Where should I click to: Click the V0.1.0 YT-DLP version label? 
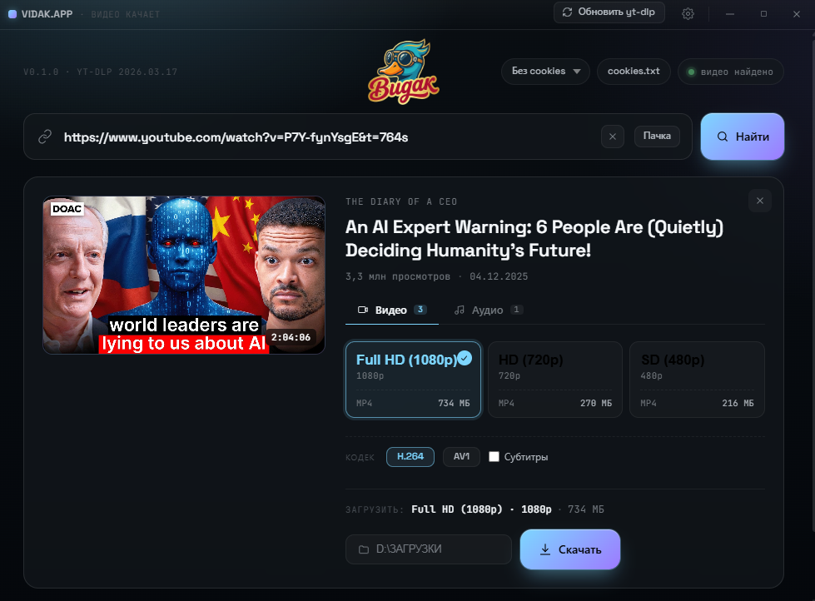coord(101,72)
